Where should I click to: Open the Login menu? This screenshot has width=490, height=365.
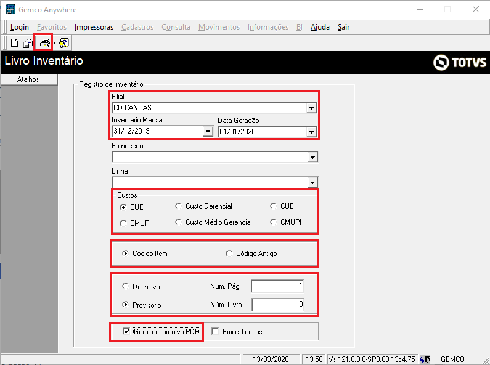[19, 27]
